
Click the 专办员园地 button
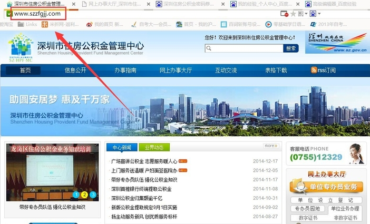point(307,209)
